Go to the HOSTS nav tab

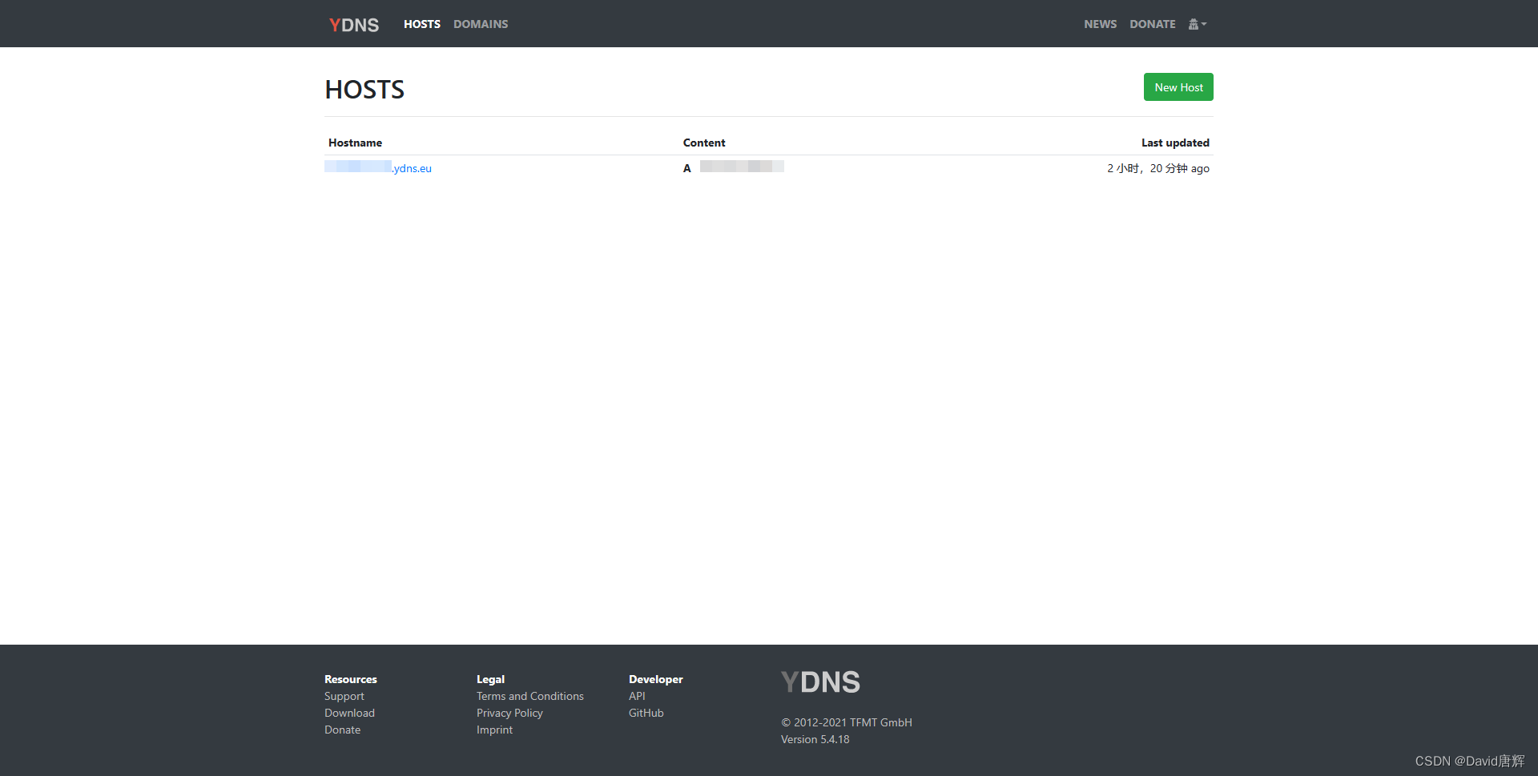tap(422, 24)
